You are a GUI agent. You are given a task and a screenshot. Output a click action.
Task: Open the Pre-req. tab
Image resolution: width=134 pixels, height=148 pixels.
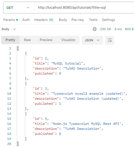point(78,20)
